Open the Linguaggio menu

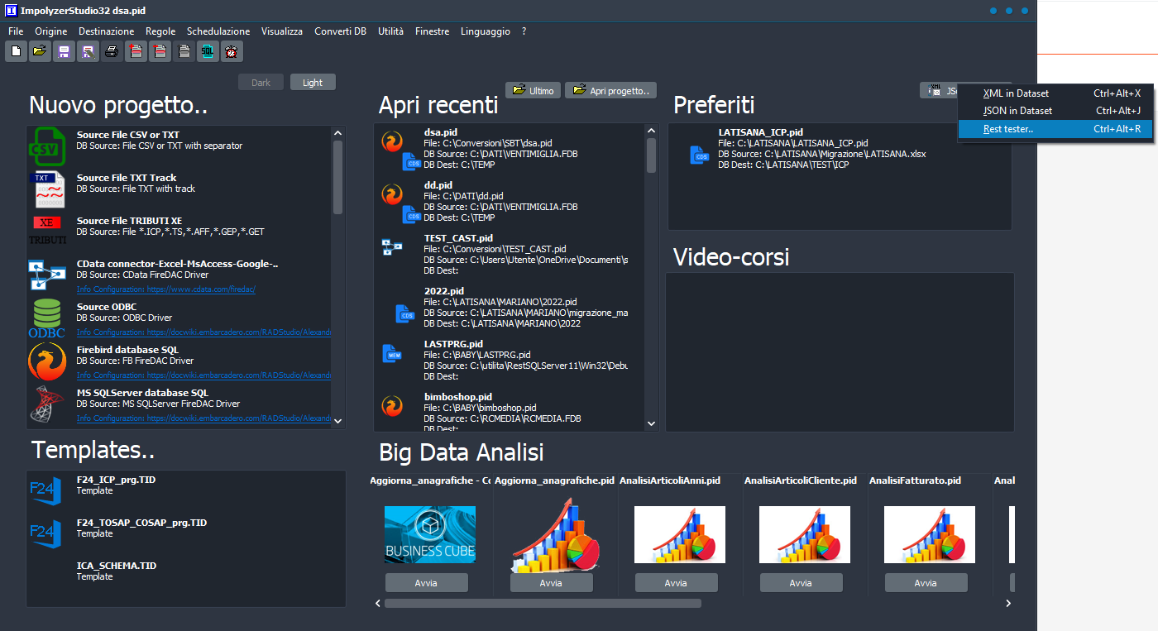click(486, 31)
